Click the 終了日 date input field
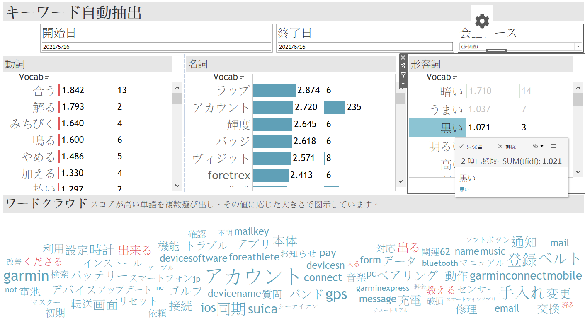 pyautogui.click(x=365, y=46)
